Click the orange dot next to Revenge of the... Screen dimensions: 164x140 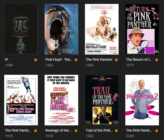pyautogui.click(x=76, y=131)
